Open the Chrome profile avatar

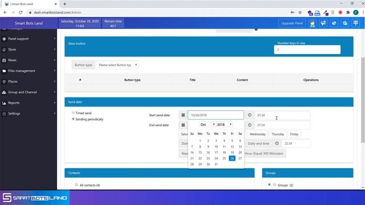pyautogui.click(x=356, y=13)
